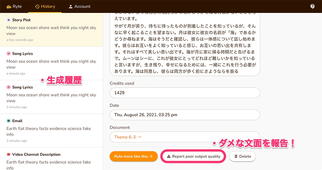Click the Story Plot type icon

tap(8, 20)
